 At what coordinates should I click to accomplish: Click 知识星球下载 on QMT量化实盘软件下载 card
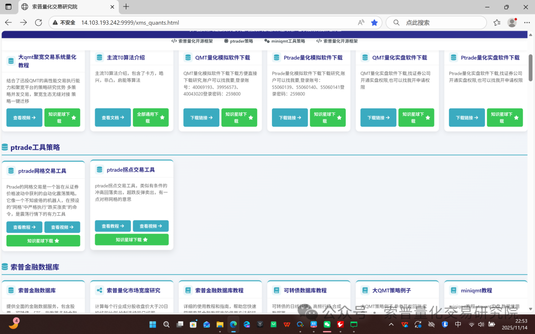point(416,118)
